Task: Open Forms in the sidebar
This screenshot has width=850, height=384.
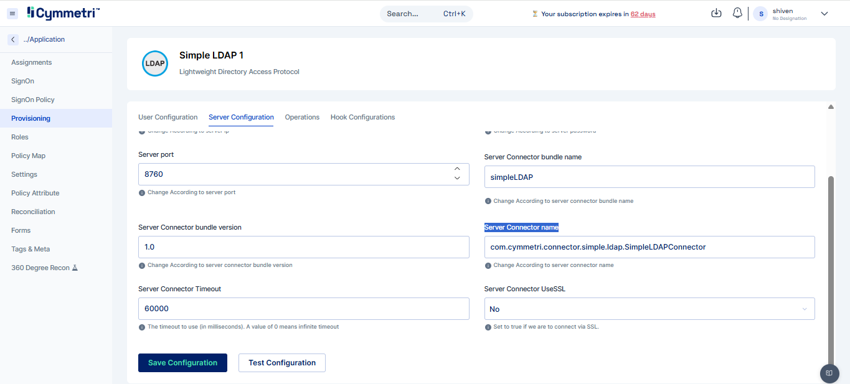Action: point(56,230)
